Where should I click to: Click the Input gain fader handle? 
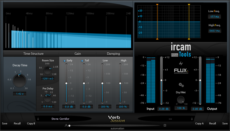tap(162, 80)
